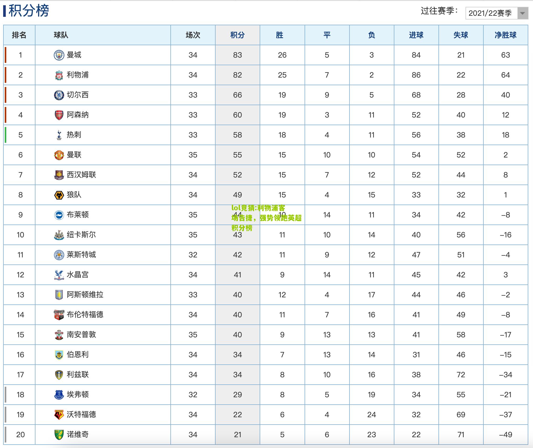Click the 布伦特福德 club crest icon
Screen dimensions: 533x448
(59, 315)
